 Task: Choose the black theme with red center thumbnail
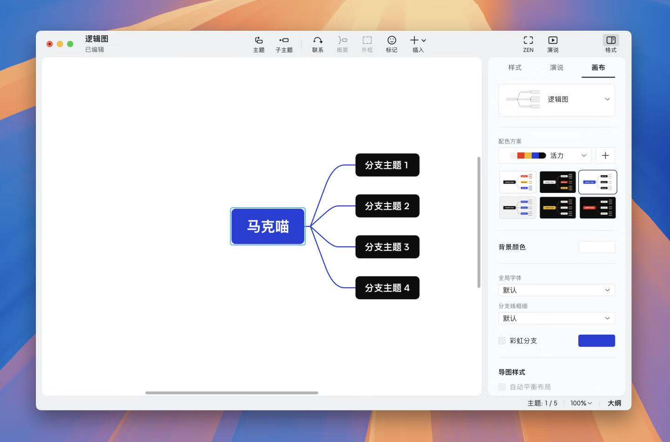pos(597,207)
